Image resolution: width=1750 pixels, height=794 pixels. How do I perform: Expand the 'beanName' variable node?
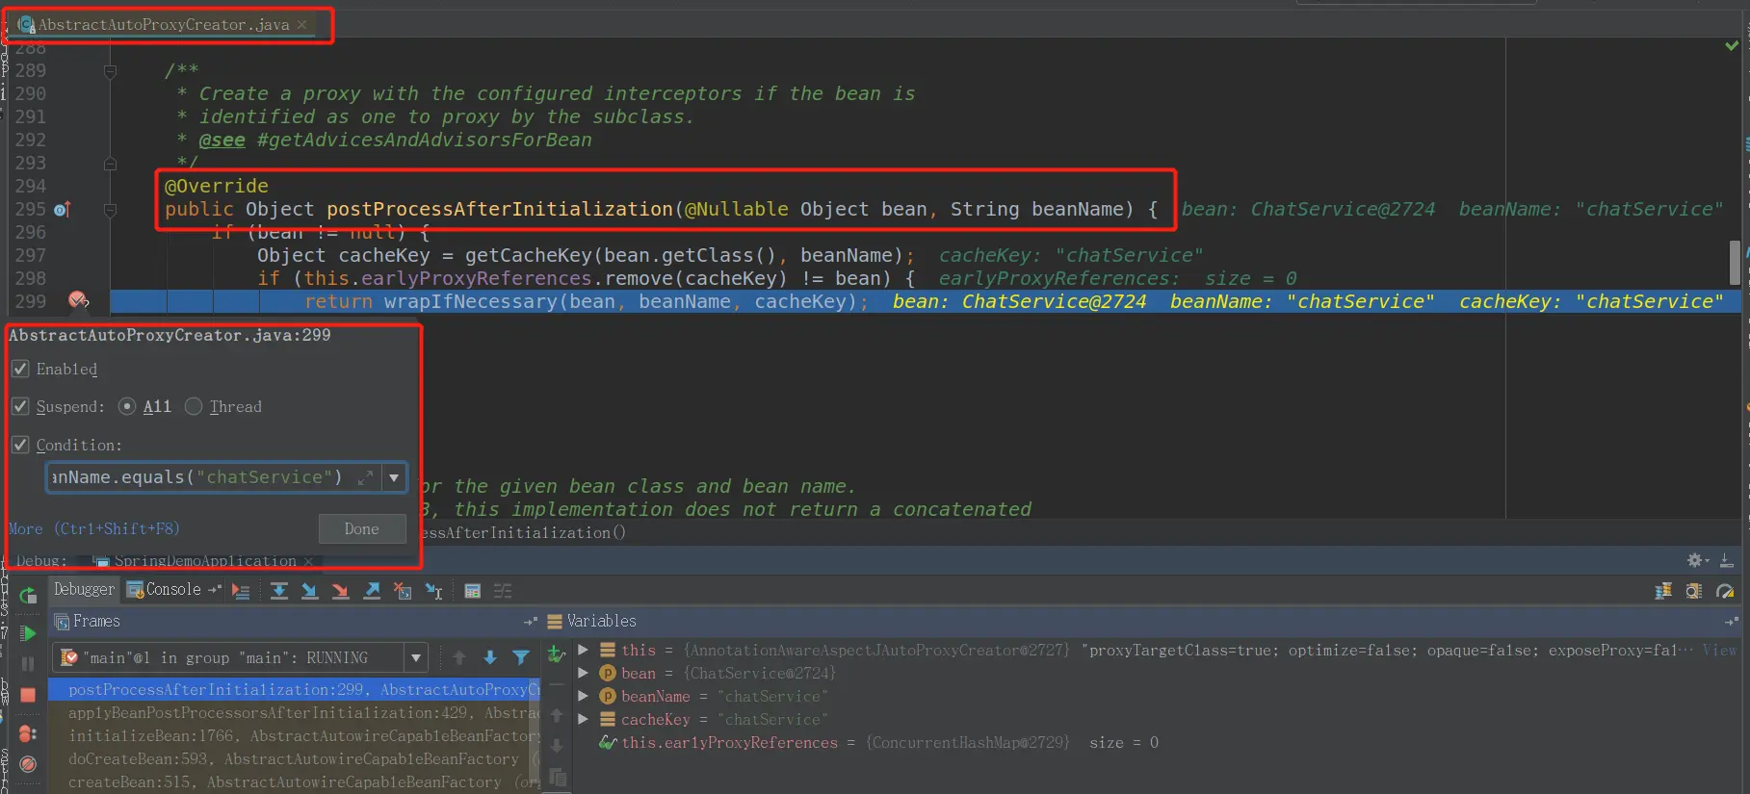point(583,696)
